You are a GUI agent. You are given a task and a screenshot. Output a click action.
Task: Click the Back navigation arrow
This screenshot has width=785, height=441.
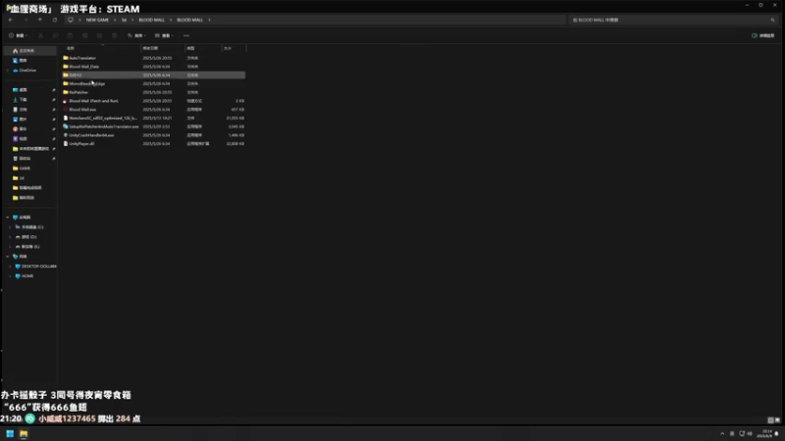tap(11, 20)
